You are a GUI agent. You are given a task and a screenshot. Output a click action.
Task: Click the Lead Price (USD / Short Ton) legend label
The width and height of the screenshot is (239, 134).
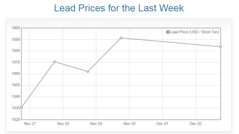[x=194, y=32]
